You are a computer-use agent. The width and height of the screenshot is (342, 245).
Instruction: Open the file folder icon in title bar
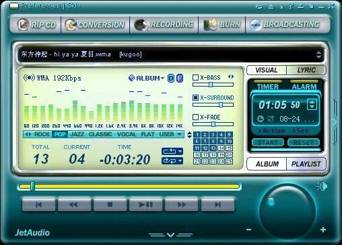tap(259, 7)
